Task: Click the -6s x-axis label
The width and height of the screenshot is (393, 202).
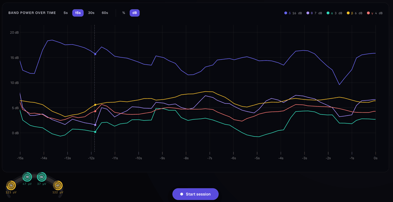Action: [234, 158]
